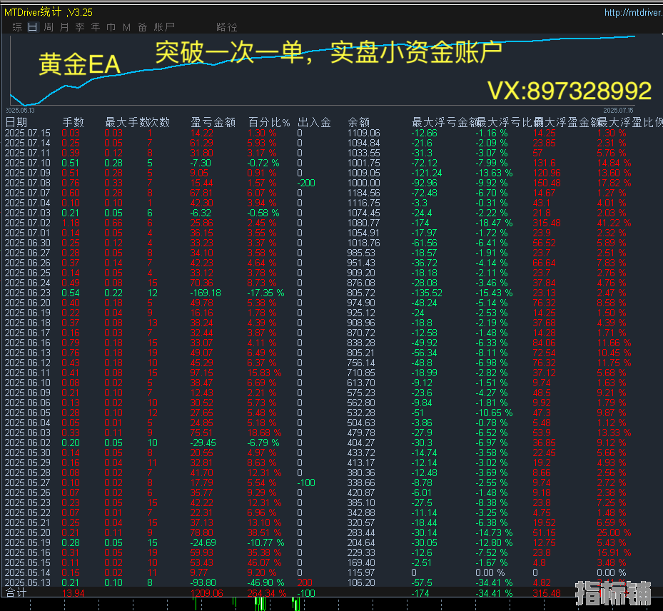Click the 路径 path tab
This screenshot has height=611, width=663.
227,27
